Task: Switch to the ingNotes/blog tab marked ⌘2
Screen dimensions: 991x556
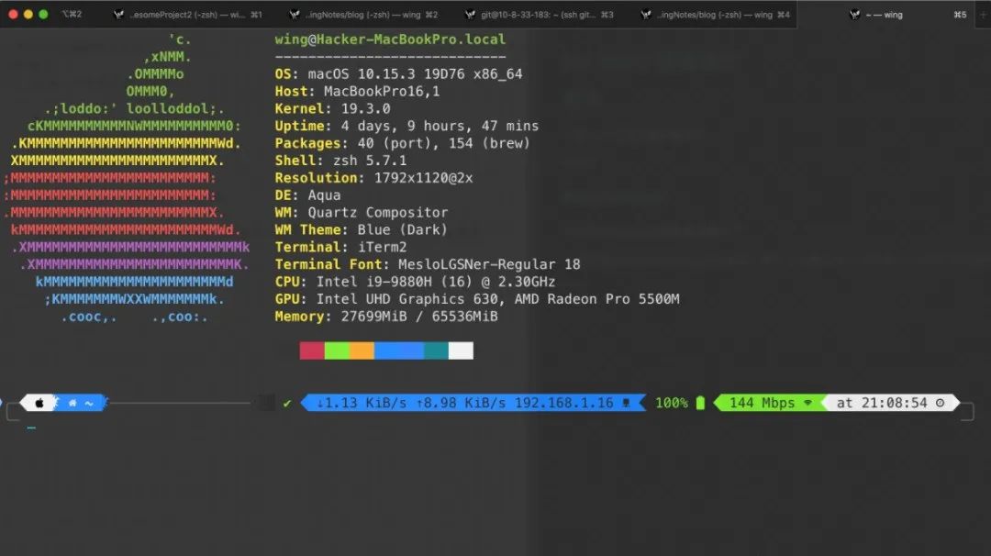Action: [362, 14]
